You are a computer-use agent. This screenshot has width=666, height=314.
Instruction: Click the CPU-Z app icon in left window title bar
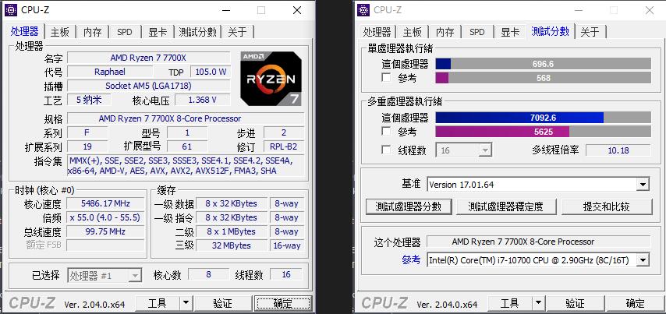tap(11, 10)
